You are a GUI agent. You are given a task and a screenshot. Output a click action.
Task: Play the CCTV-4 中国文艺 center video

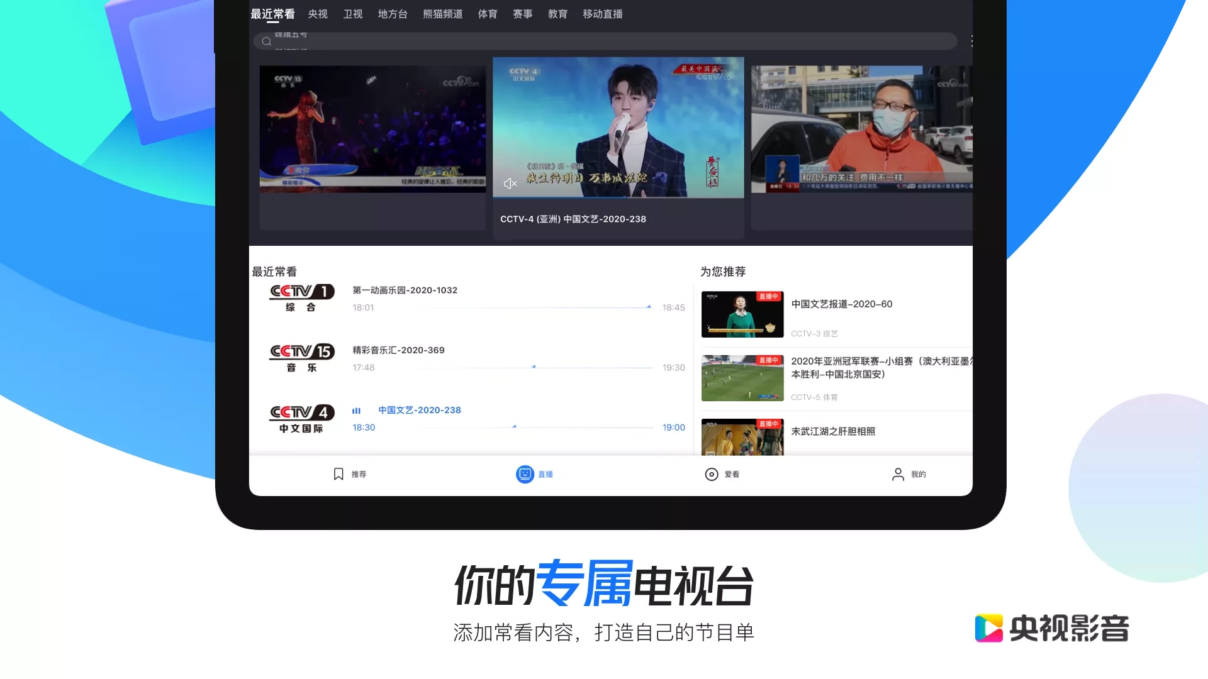click(x=618, y=128)
